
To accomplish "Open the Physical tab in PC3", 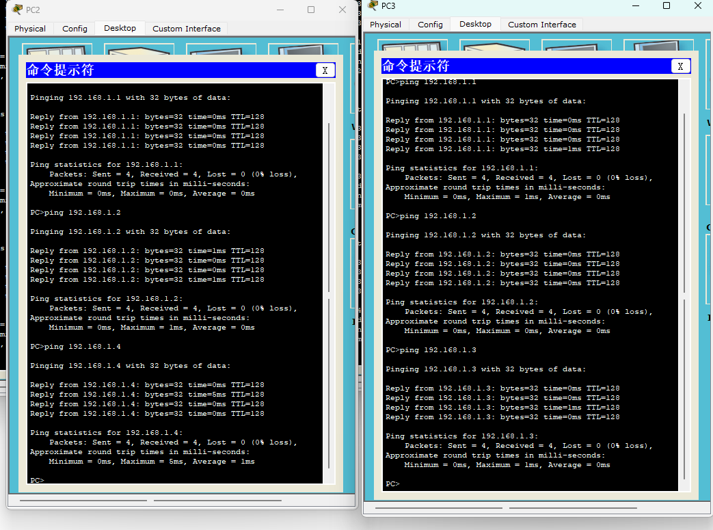I will pos(386,25).
